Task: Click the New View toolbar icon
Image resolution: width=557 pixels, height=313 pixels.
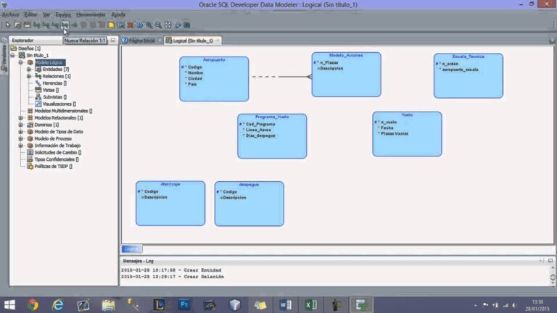Action: (x=27, y=25)
